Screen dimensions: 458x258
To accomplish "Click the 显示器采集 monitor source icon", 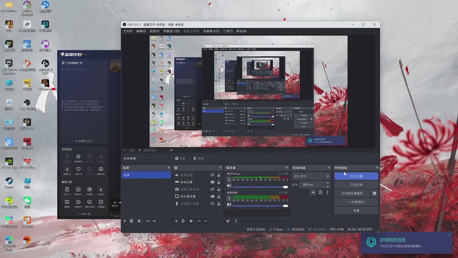I will coord(177,196).
